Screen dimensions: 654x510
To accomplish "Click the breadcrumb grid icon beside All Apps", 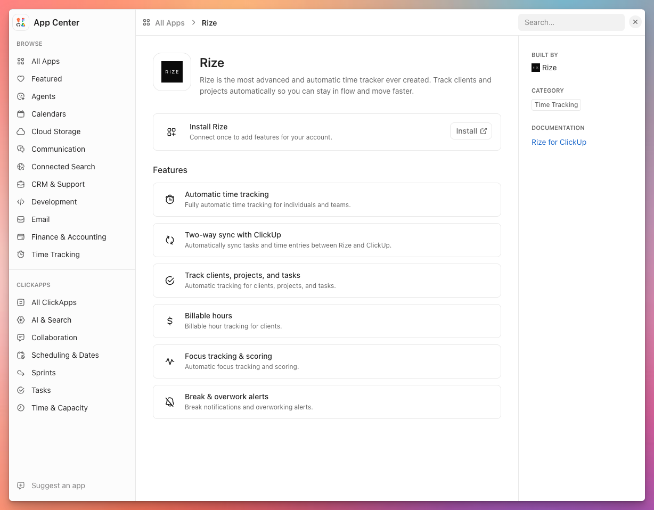I will (146, 22).
